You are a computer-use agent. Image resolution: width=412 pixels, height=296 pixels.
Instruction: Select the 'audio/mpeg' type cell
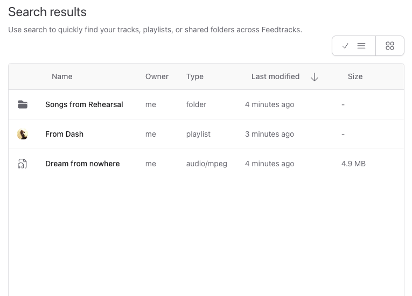click(x=206, y=164)
